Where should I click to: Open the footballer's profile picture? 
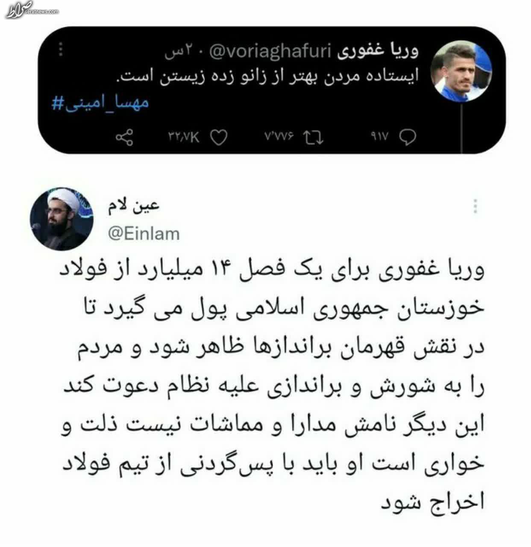(461, 71)
